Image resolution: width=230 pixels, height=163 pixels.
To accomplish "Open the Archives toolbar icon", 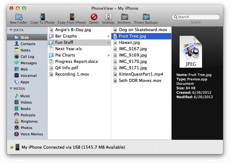I will (x=124, y=17).
